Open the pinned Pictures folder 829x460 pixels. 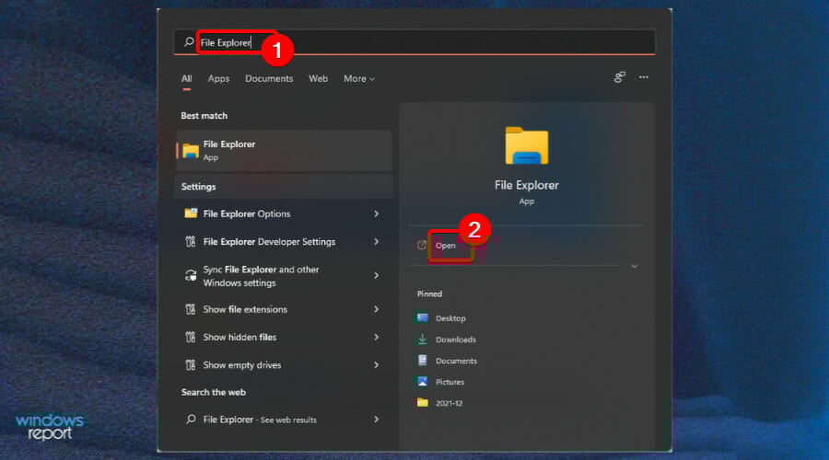pyautogui.click(x=450, y=382)
